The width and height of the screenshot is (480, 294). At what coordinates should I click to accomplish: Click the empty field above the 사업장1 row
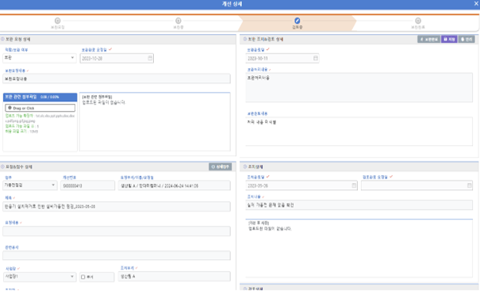(x=117, y=255)
